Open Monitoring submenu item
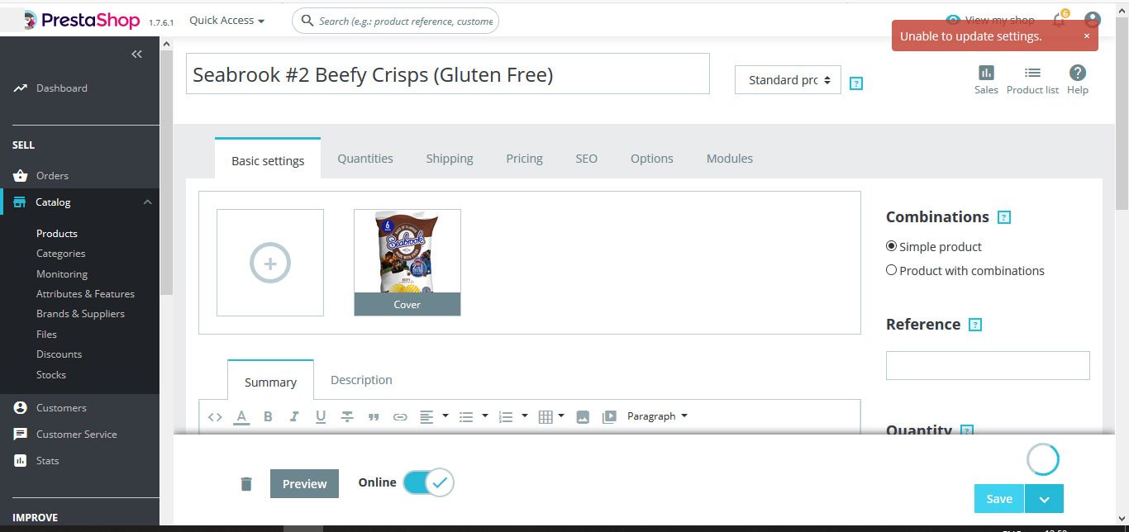1129x532 pixels. tap(62, 274)
